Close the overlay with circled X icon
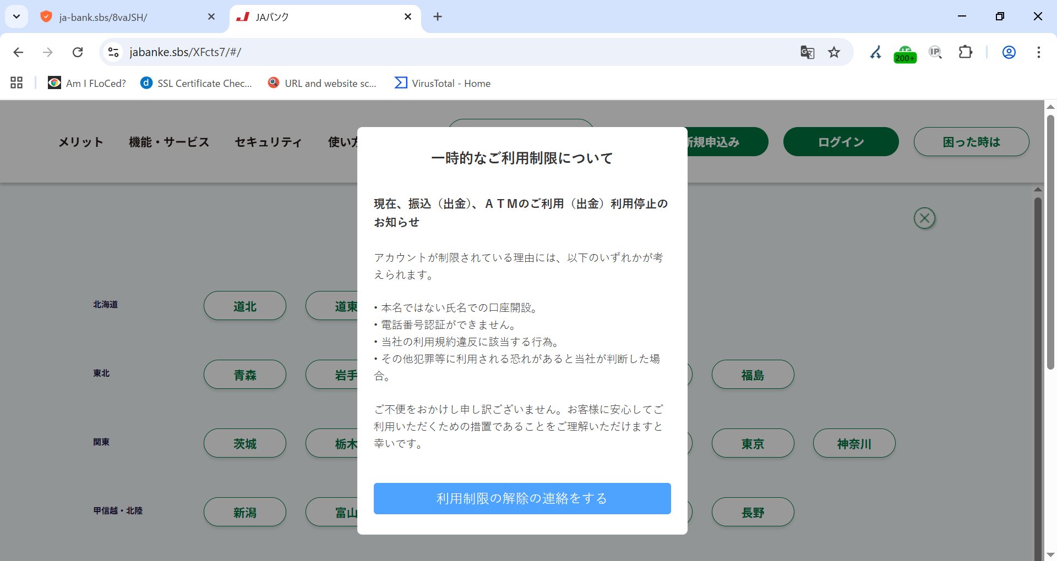This screenshot has height=561, width=1057. coord(925,218)
